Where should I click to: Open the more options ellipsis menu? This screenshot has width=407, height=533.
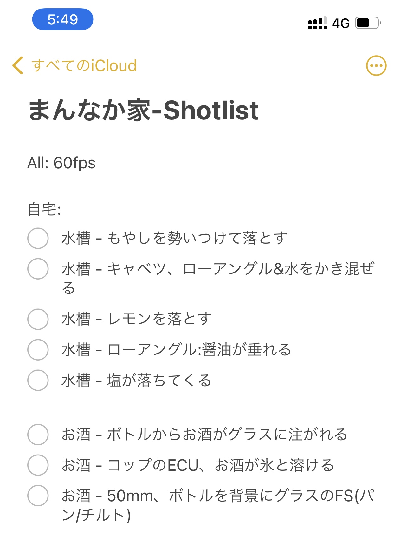376,66
